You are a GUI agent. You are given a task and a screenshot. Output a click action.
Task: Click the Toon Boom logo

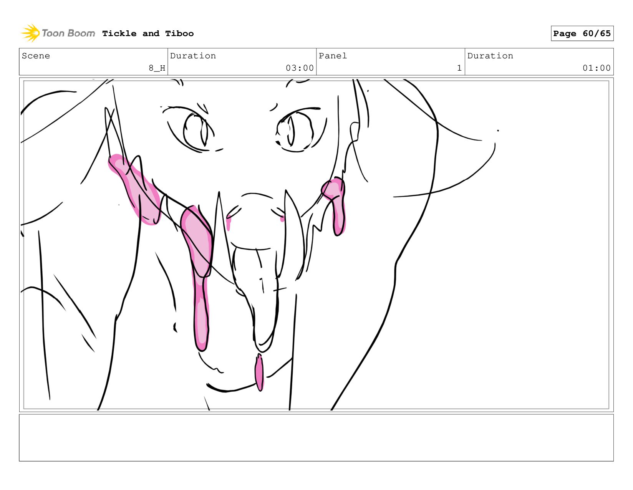point(58,33)
